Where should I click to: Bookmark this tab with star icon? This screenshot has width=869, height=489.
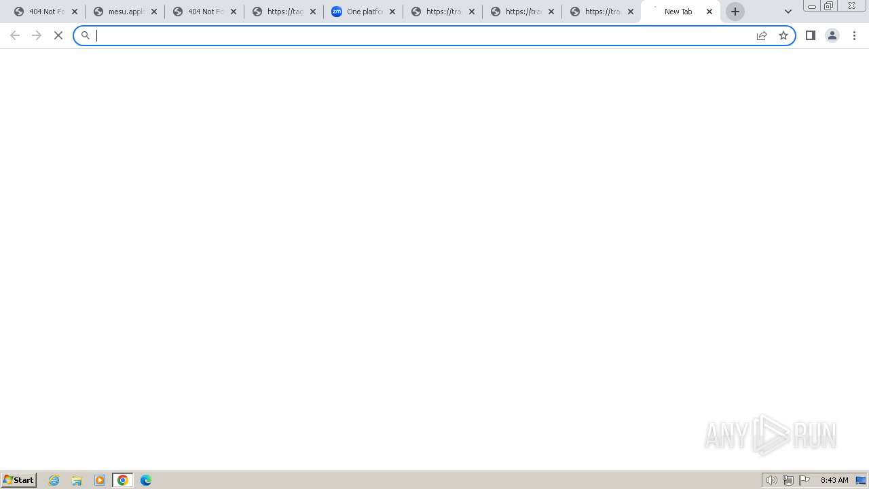coord(783,35)
